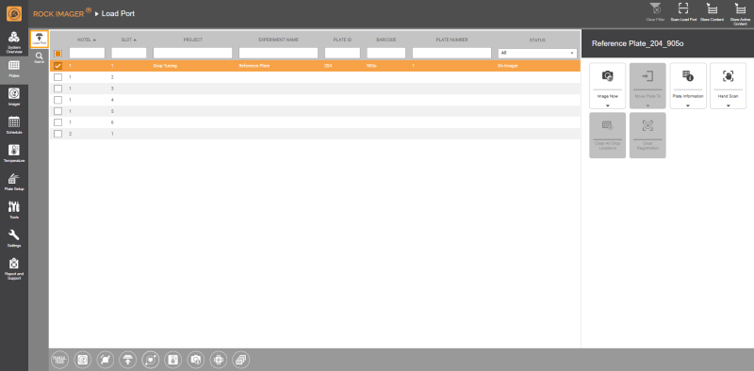Screen dimensions: 754x371
Task: Select the Plates sidebar section
Action: (14, 71)
